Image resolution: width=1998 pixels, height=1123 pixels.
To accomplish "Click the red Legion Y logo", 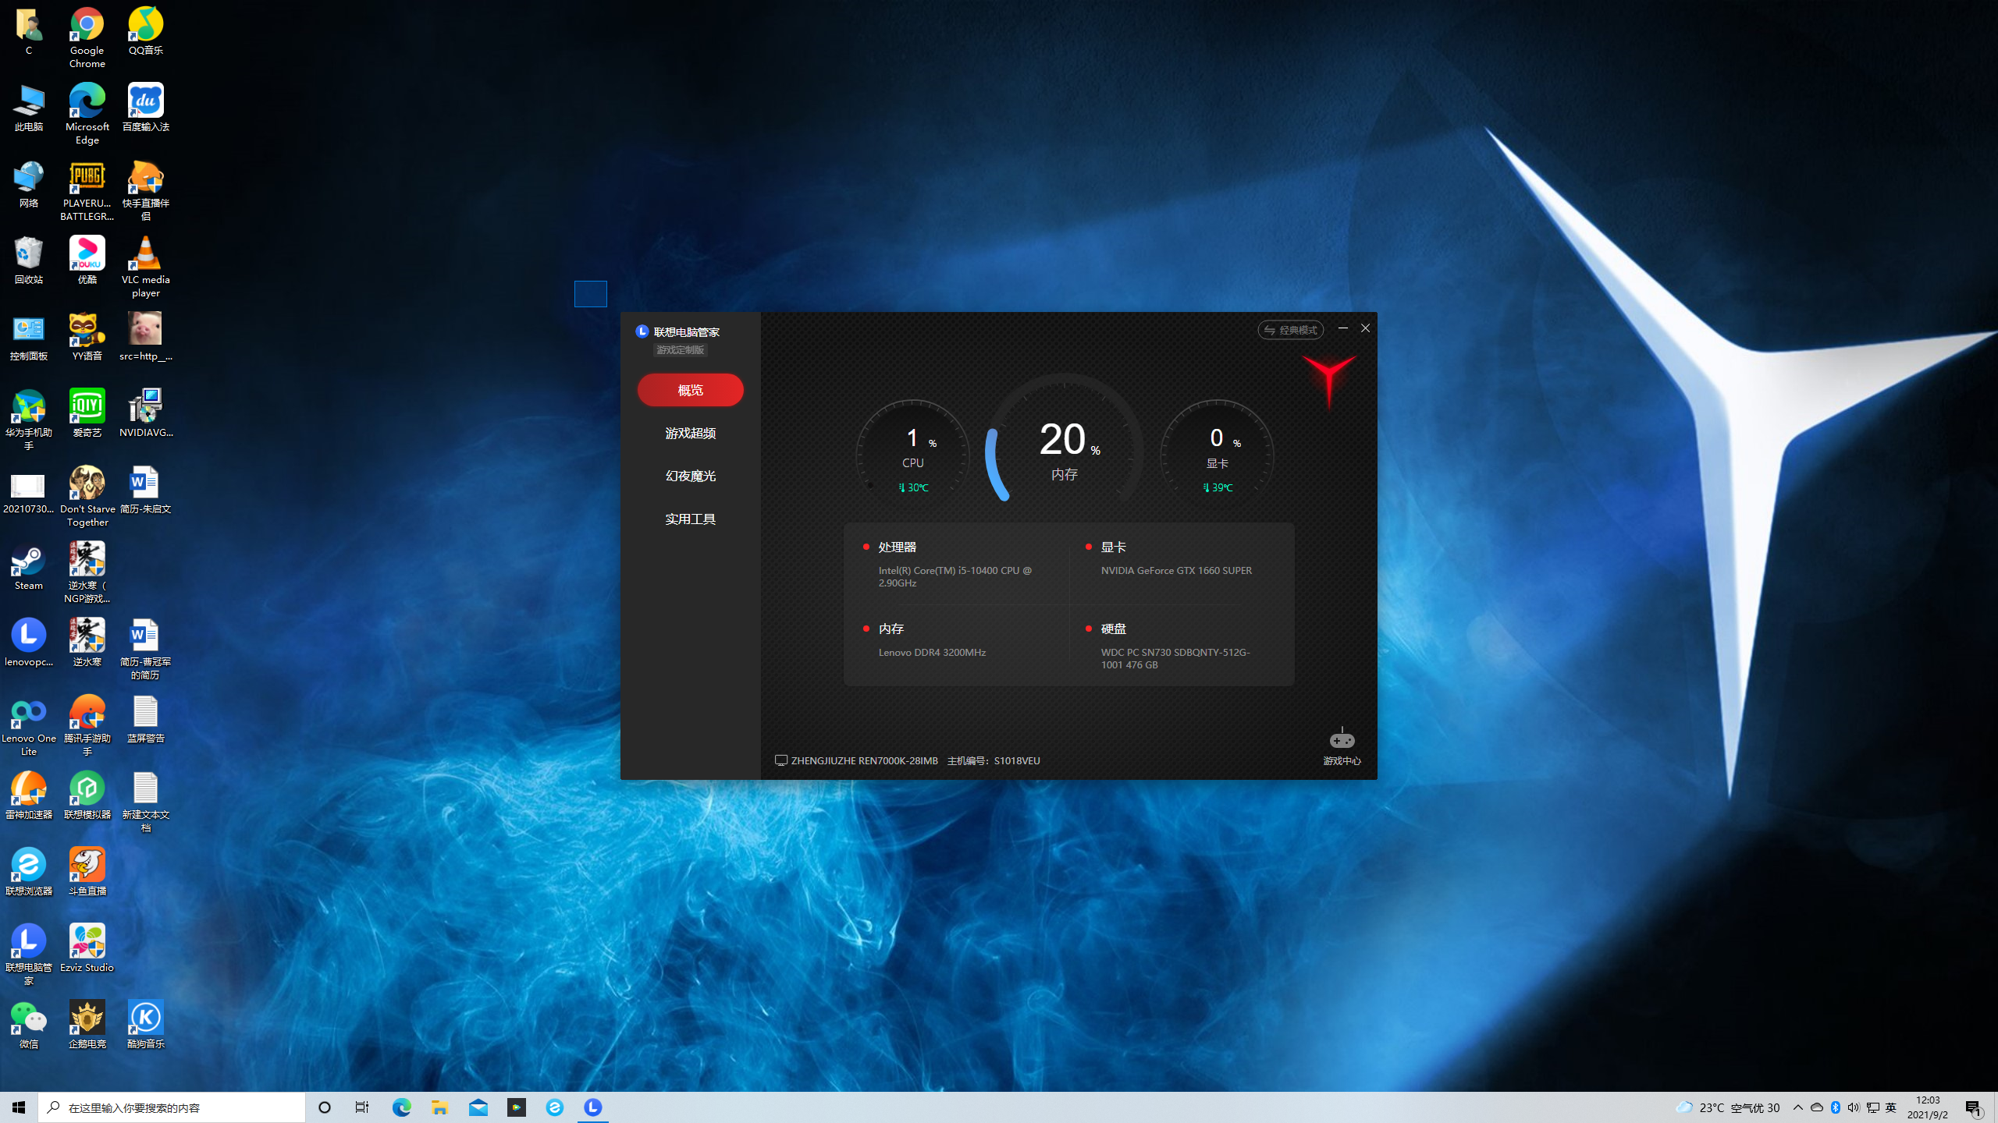I will pyautogui.click(x=1328, y=381).
